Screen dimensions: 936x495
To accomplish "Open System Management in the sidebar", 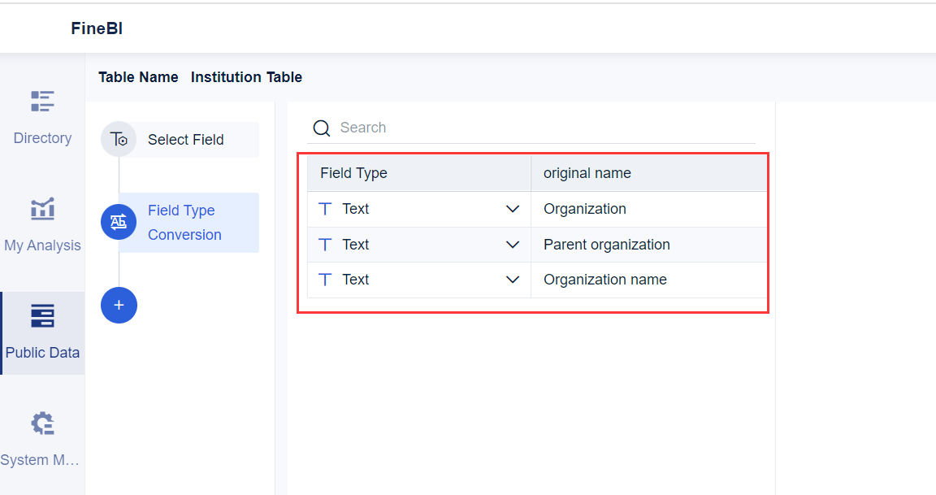I will 41,423.
